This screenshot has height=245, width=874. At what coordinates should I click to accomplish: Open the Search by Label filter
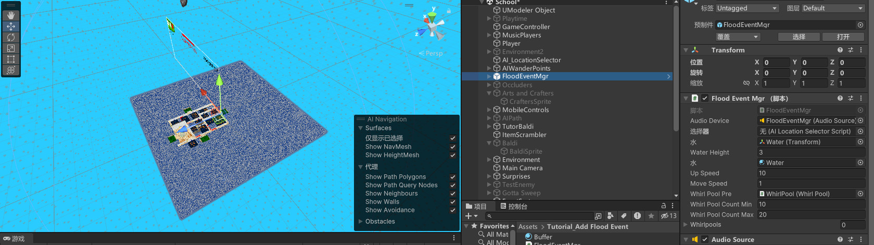coord(624,216)
